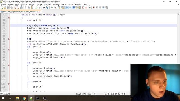Open the Nástroje menu

(56, 4)
